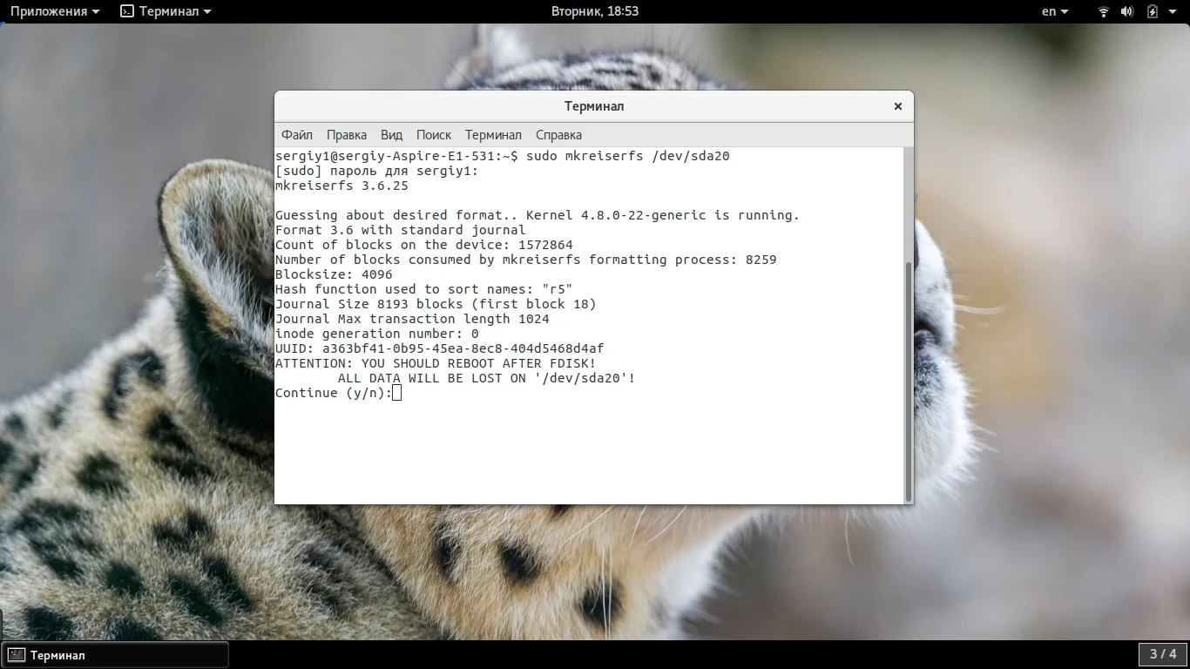The width and height of the screenshot is (1190, 669).
Task: Click the "ALL DATA WILL BE LOST" warning line
Action: point(487,378)
